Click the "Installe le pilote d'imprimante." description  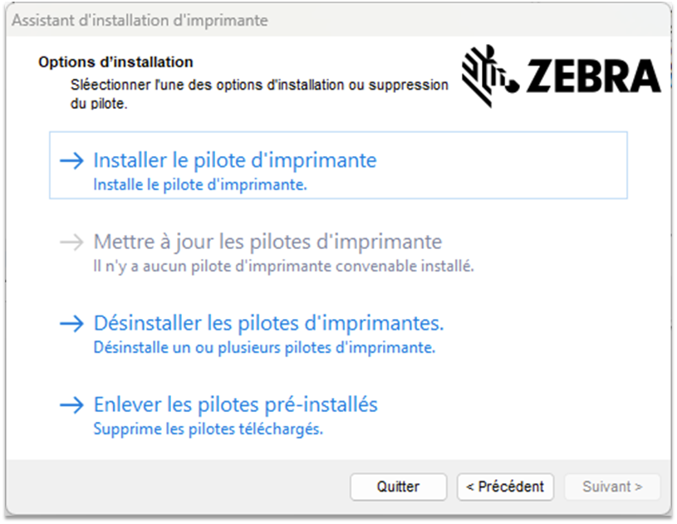tap(200, 185)
